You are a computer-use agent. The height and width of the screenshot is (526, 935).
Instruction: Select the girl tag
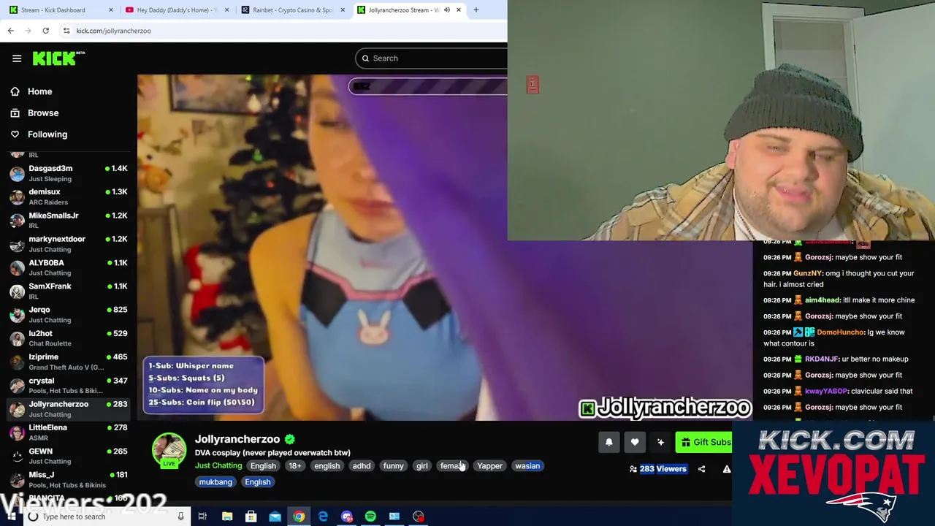422,466
